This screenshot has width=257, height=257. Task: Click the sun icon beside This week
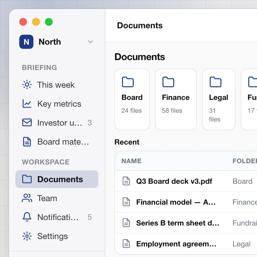point(27,85)
